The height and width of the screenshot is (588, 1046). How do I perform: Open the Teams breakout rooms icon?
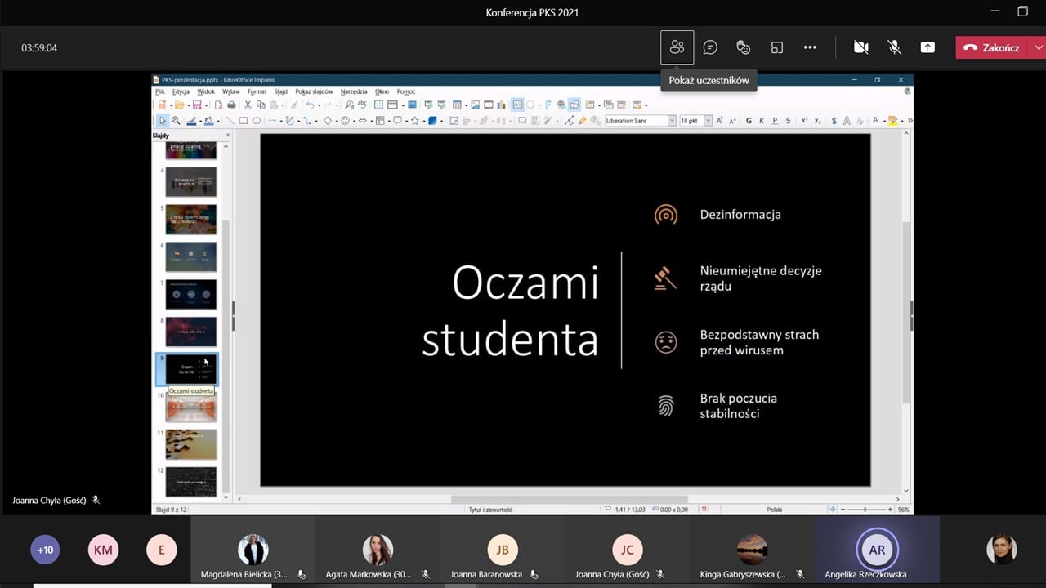point(777,47)
